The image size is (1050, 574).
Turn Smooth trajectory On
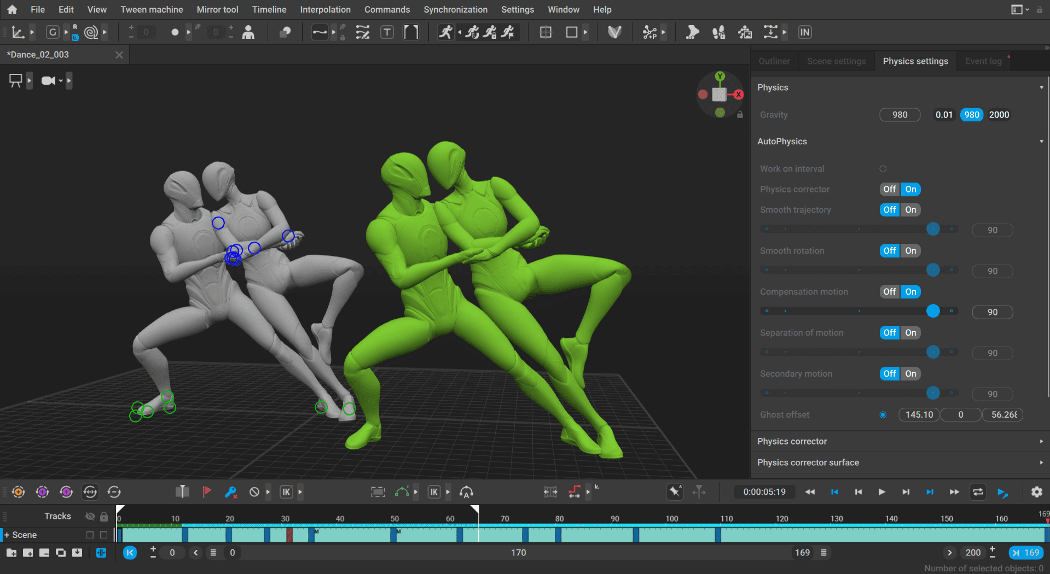click(910, 209)
